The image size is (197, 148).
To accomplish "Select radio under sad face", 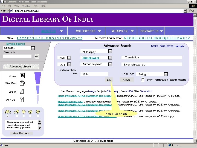I will click(x=38, y=116).
